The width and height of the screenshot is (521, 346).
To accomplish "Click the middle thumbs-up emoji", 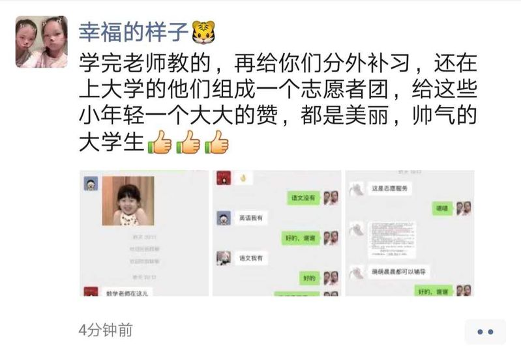I will tap(188, 142).
